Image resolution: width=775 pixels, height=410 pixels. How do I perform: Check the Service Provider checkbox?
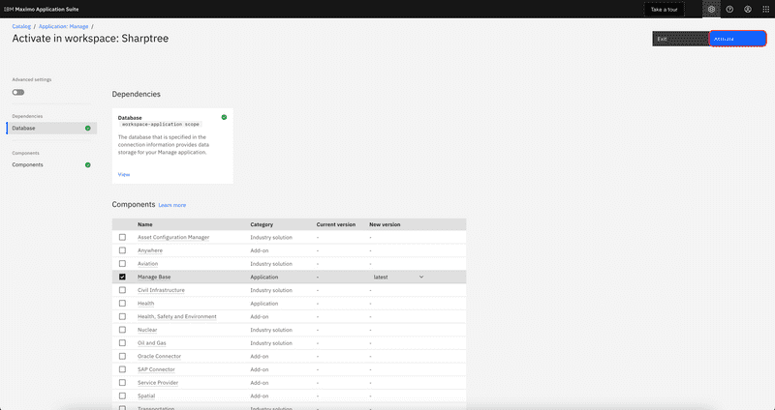pos(122,383)
